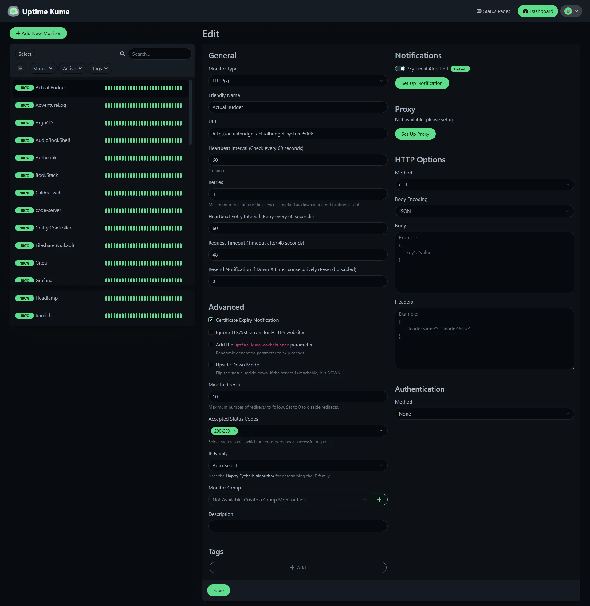Click the 100% badge for Actual Budget

(25, 88)
